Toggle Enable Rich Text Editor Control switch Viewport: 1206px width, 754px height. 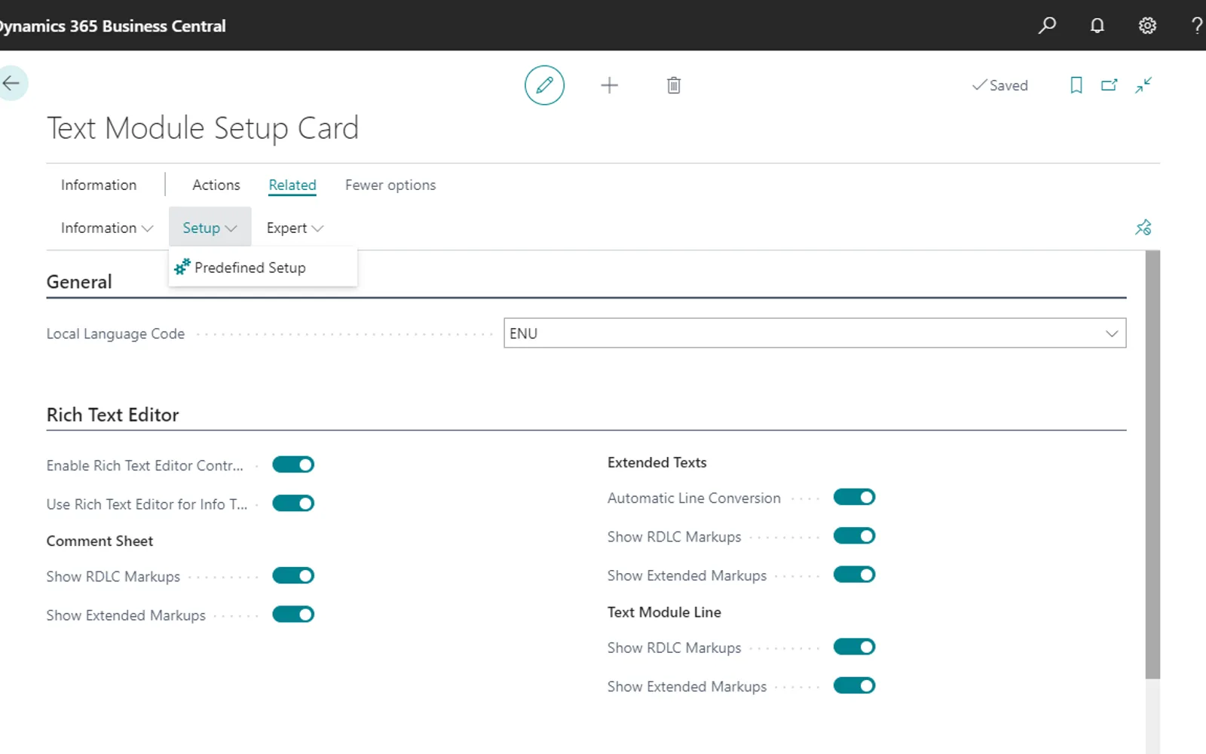(293, 464)
